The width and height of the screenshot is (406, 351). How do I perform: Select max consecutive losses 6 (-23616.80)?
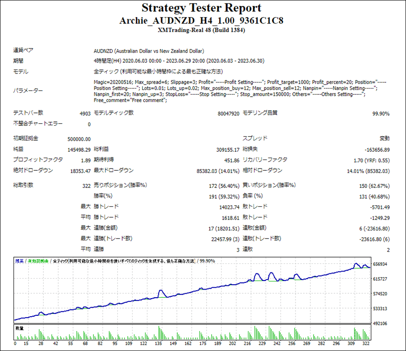point(374,229)
